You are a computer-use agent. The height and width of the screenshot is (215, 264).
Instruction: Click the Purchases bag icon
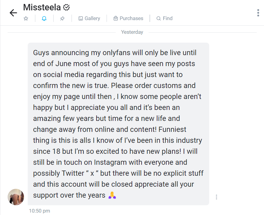click(x=116, y=19)
